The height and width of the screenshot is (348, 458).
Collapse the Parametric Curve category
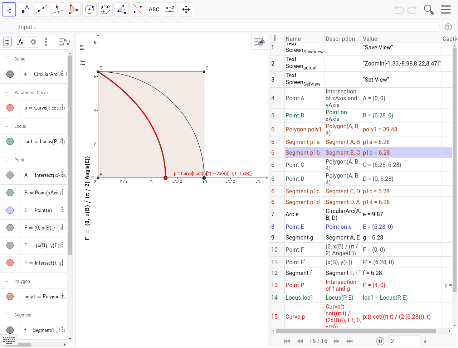click(x=6, y=93)
